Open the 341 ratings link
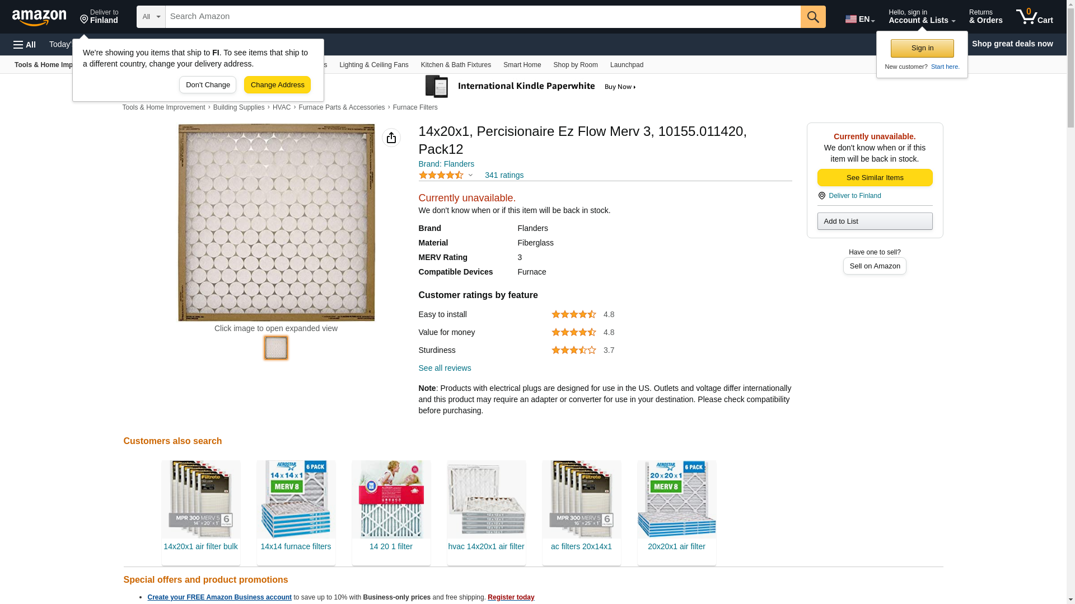 (504, 175)
